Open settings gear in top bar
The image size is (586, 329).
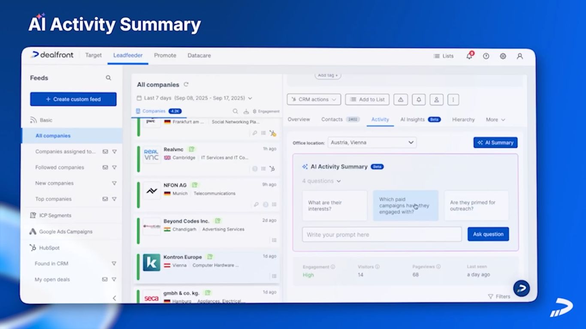click(x=503, y=56)
